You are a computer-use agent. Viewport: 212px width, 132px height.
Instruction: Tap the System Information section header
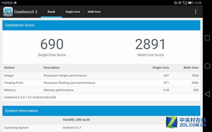101,111
